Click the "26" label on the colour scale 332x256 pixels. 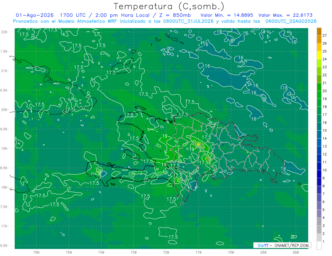pyautogui.click(x=325, y=43)
